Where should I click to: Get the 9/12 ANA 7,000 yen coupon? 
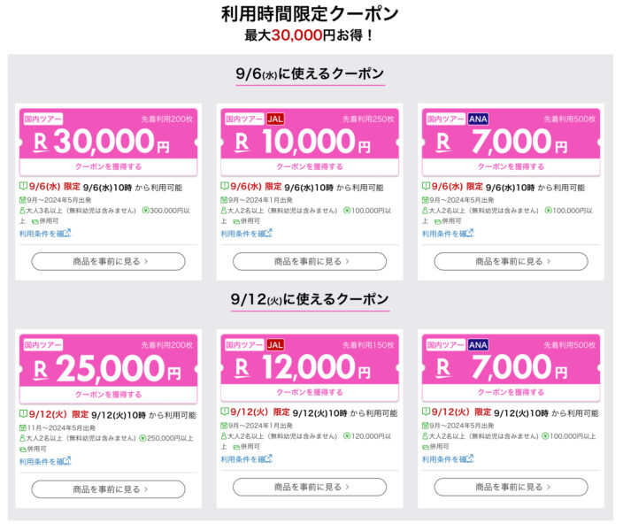pyautogui.click(x=511, y=392)
